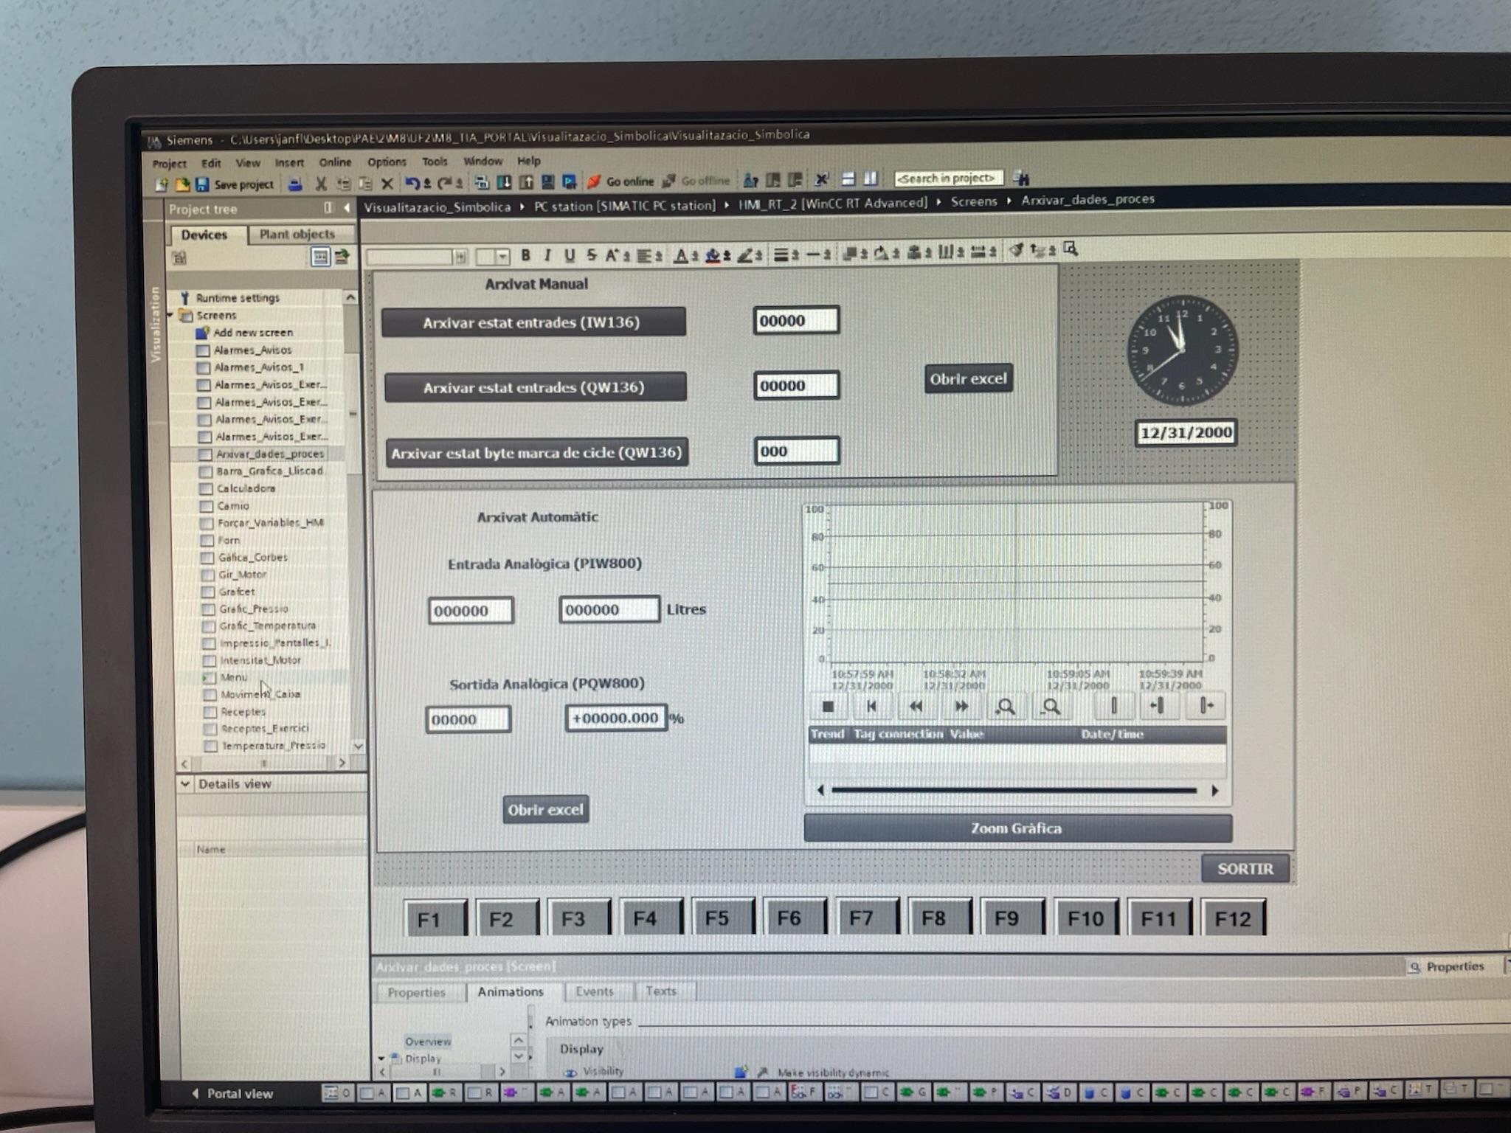
Task: Switch to the Plant objects tab
Action: pos(297,234)
